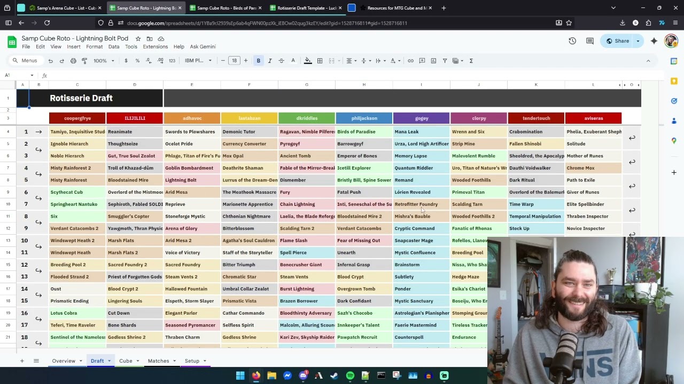Viewport: 684px width, 384px height.
Task: Open version history (clock icon)
Action: pos(572,41)
